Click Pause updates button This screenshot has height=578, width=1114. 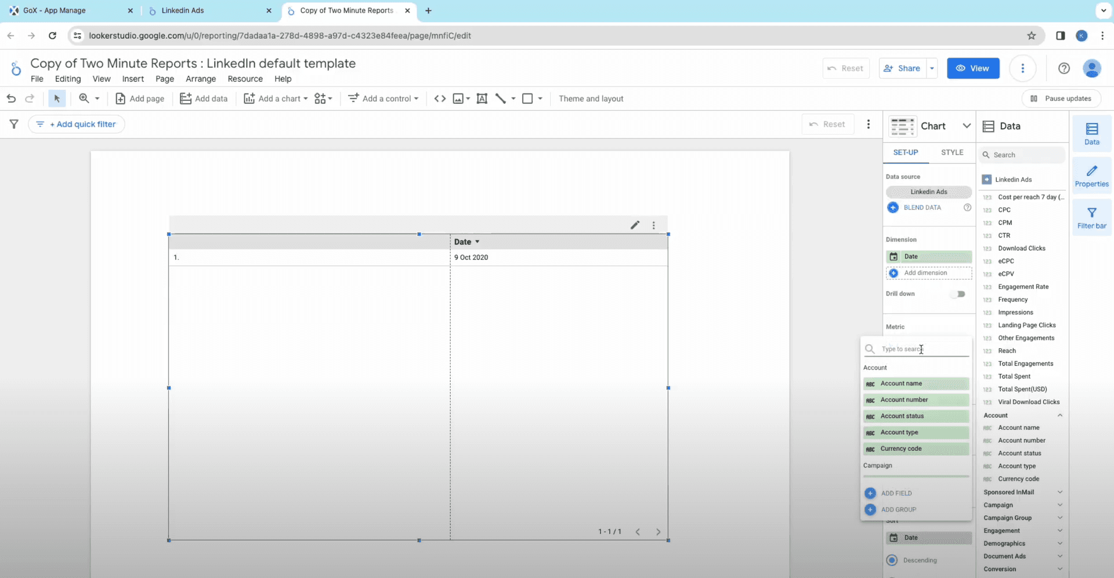1061,99
